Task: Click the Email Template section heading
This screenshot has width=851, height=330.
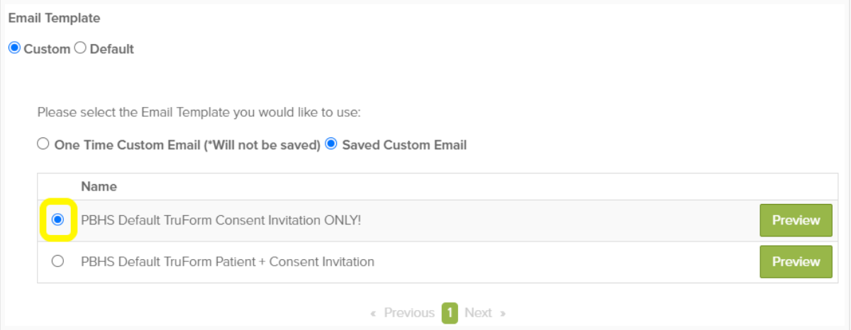Action: pyautogui.click(x=54, y=18)
